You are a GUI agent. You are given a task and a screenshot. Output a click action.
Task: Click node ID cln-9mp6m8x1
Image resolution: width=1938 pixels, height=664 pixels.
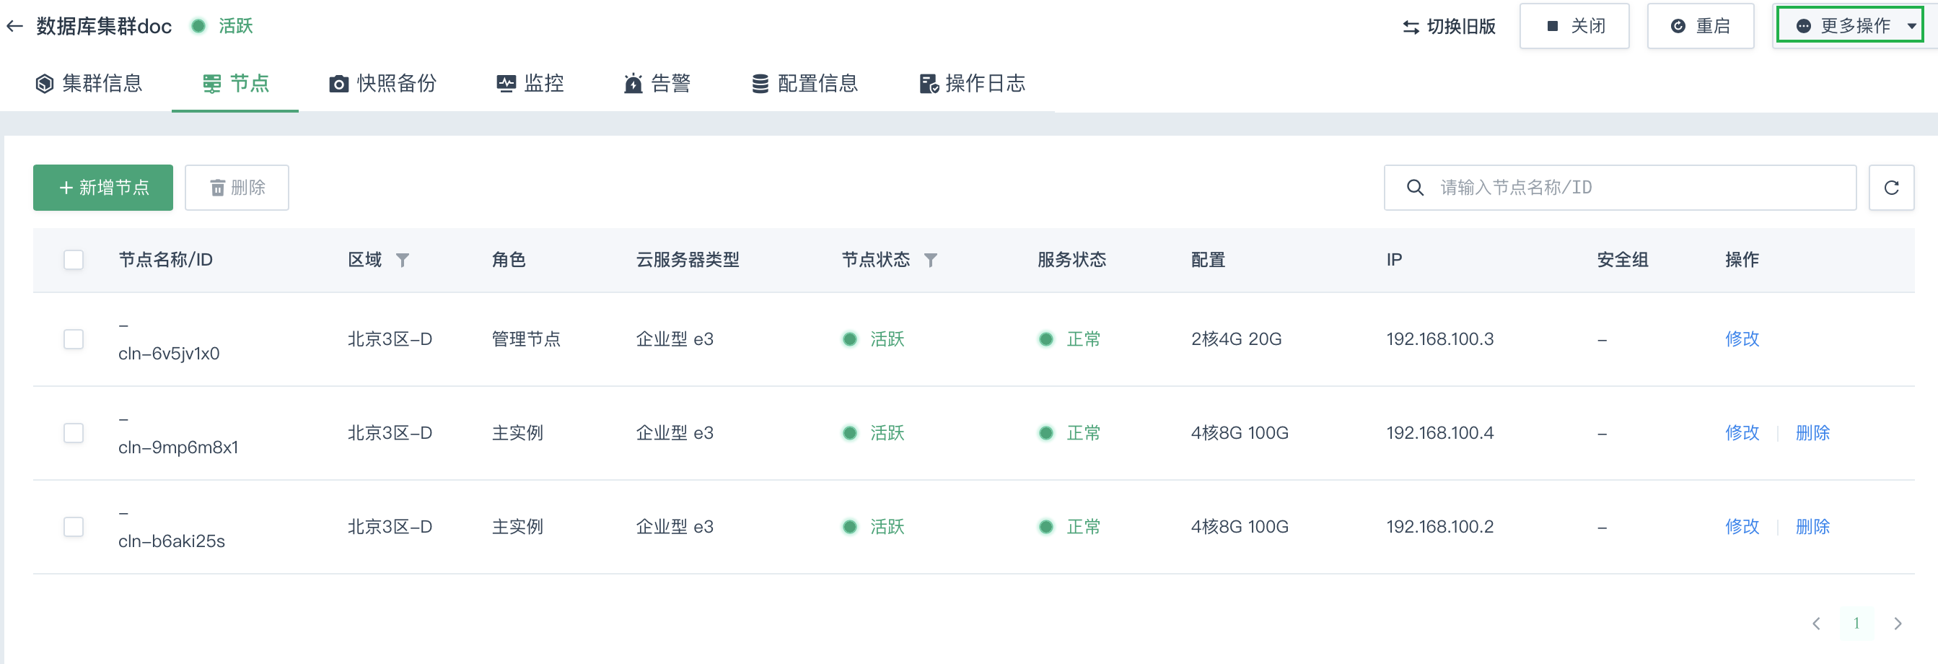178,448
